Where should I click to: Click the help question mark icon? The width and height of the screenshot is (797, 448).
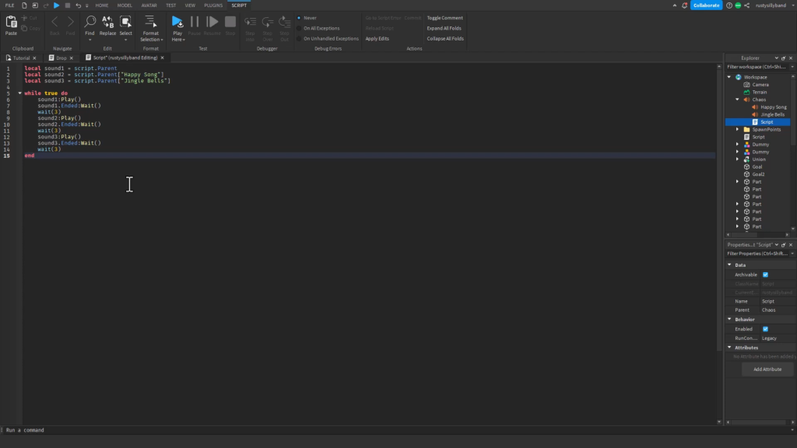(729, 5)
